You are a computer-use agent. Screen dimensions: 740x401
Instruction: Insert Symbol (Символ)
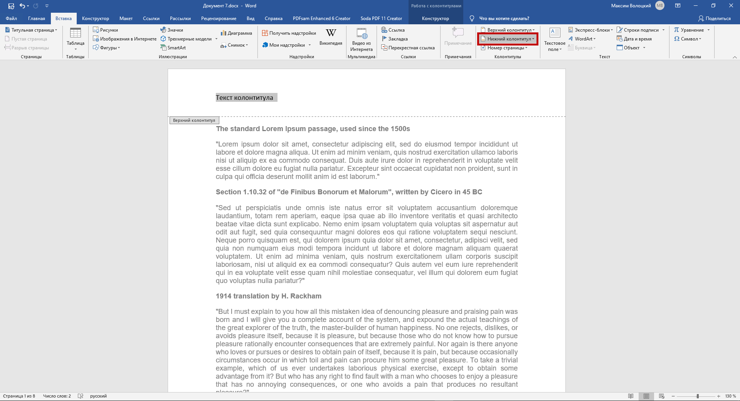(688, 39)
